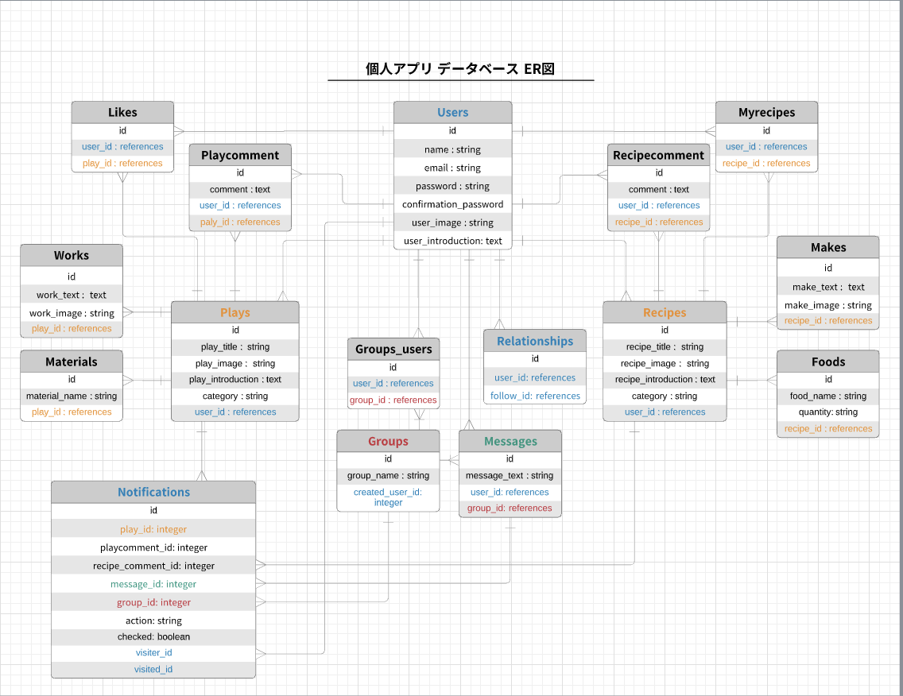Image resolution: width=903 pixels, height=696 pixels.
Task: Select the Groups_users table header
Action: 393,349
